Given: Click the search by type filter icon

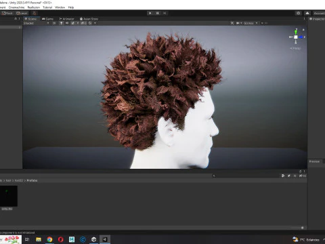Looking at the screenshot, I should (283, 176).
